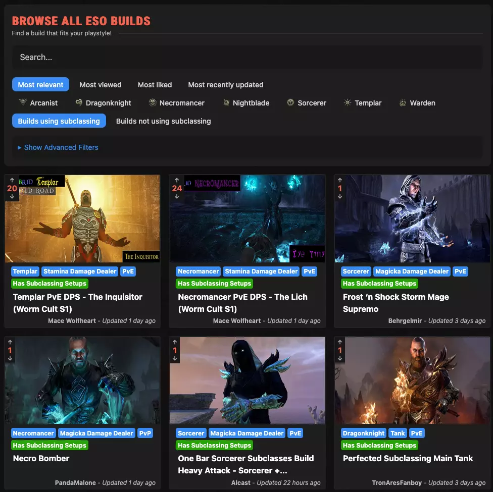Click the golden Templar Inquisitor thumbnail

tap(82, 218)
